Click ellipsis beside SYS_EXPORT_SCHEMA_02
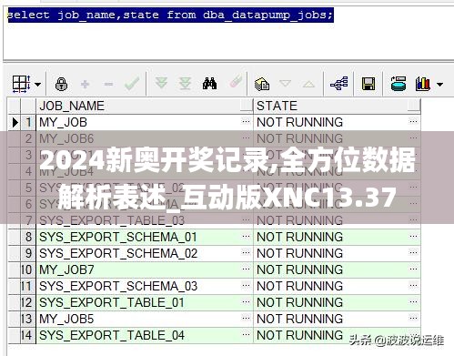454x356 pixels. (x=246, y=252)
